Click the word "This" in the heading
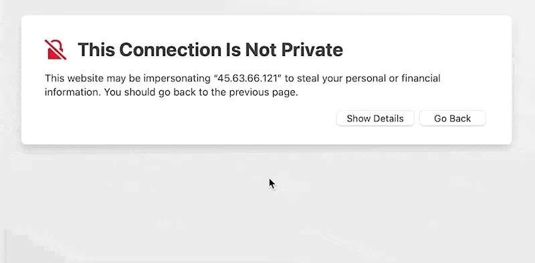This screenshot has width=535, height=263. point(96,50)
